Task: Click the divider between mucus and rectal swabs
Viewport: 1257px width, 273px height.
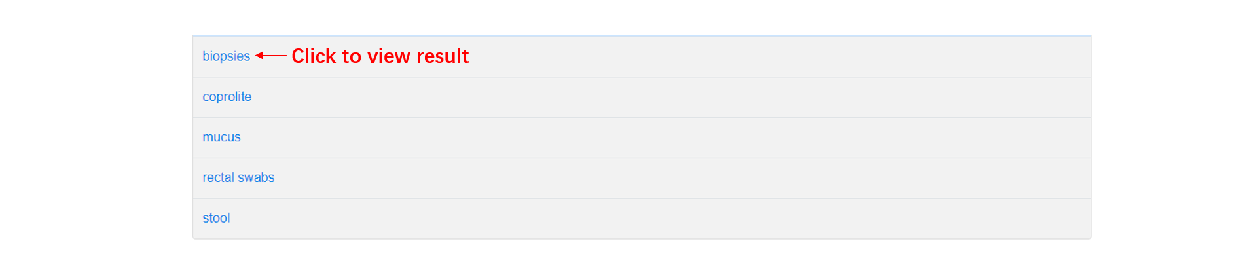Action: 642,158
